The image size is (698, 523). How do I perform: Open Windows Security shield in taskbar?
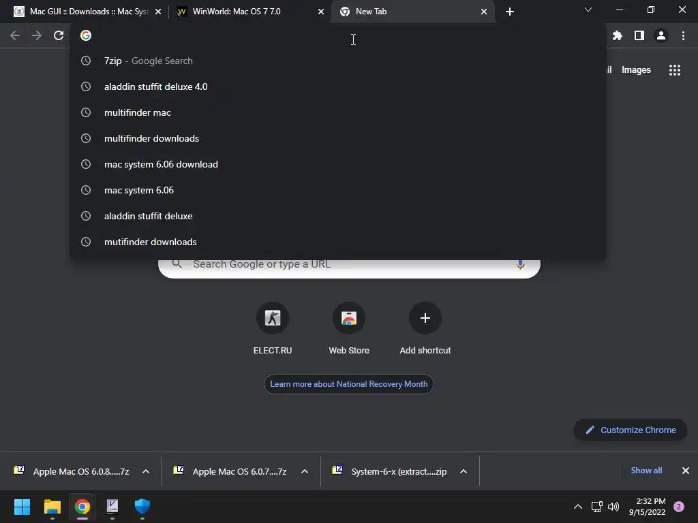click(x=142, y=507)
